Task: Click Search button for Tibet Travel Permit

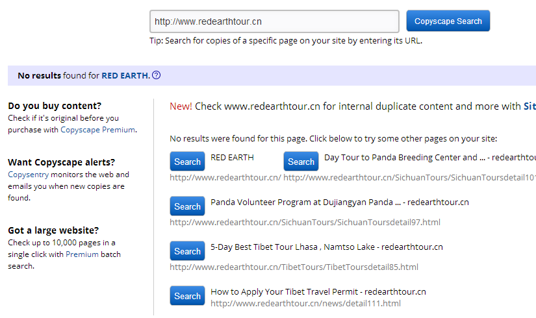Action: tap(187, 295)
